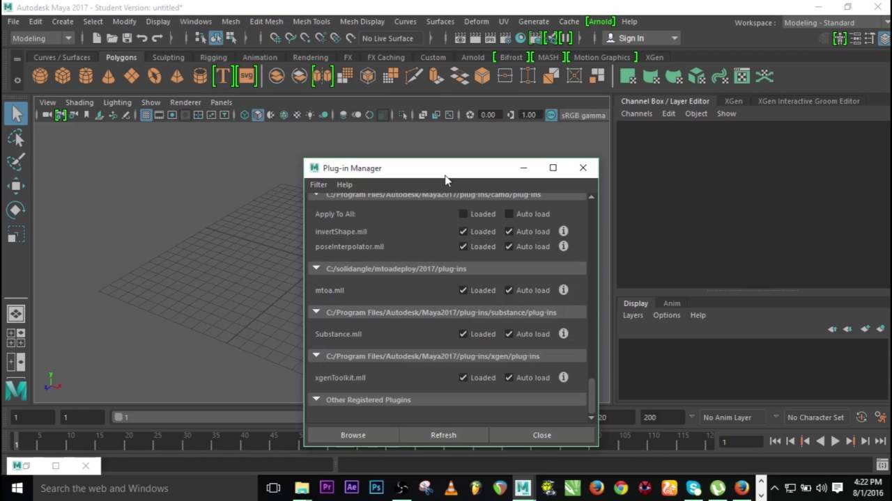Pick the Paint Selection tool
Screen dimensions: 892x501
(16, 162)
